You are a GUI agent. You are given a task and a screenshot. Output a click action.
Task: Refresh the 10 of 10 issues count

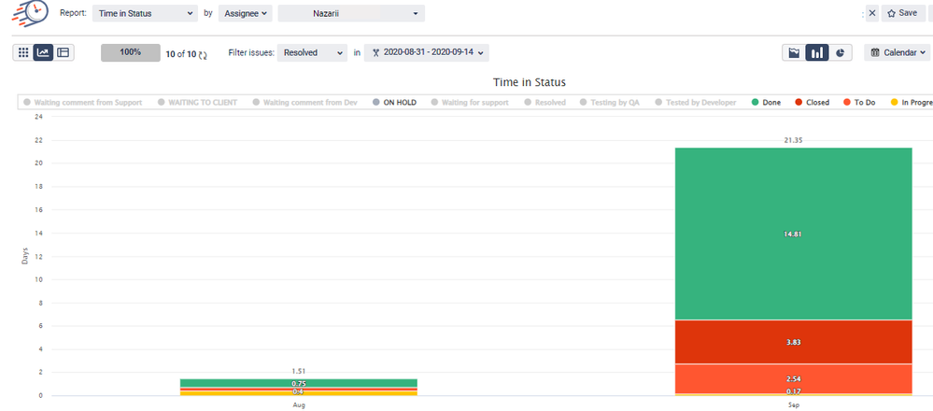pyautogui.click(x=203, y=55)
